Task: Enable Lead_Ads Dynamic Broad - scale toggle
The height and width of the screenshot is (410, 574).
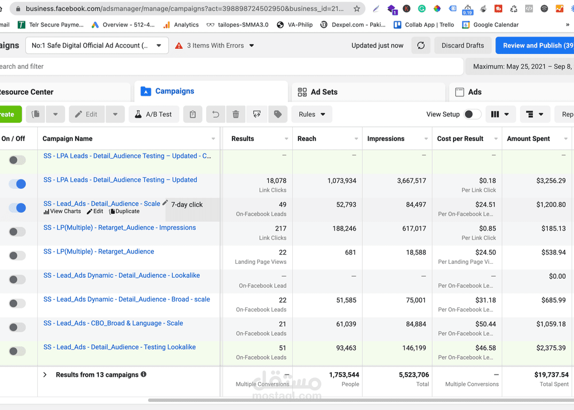Action: tap(17, 303)
